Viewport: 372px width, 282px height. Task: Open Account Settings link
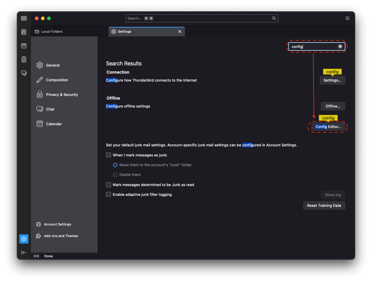point(57,224)
